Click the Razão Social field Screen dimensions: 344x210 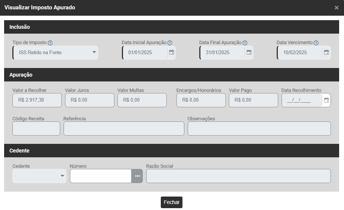tap(239, 176)
